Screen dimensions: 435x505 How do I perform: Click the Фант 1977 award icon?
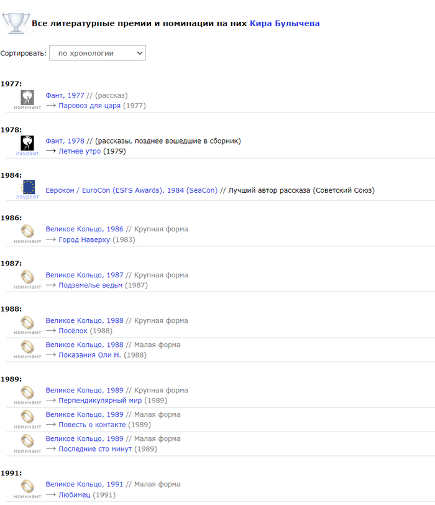(x=27, y=97)
